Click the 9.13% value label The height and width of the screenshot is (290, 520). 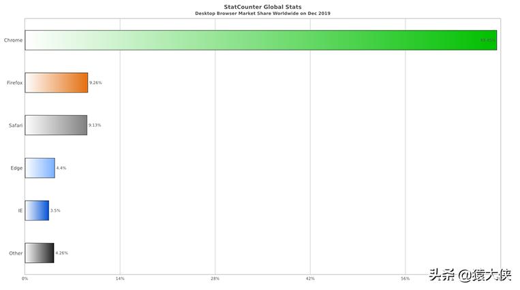[x=95, y=125]
